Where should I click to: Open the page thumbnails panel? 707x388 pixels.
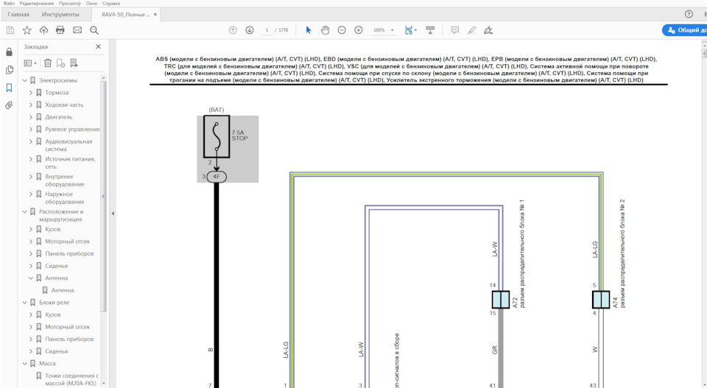click(9, 70)
